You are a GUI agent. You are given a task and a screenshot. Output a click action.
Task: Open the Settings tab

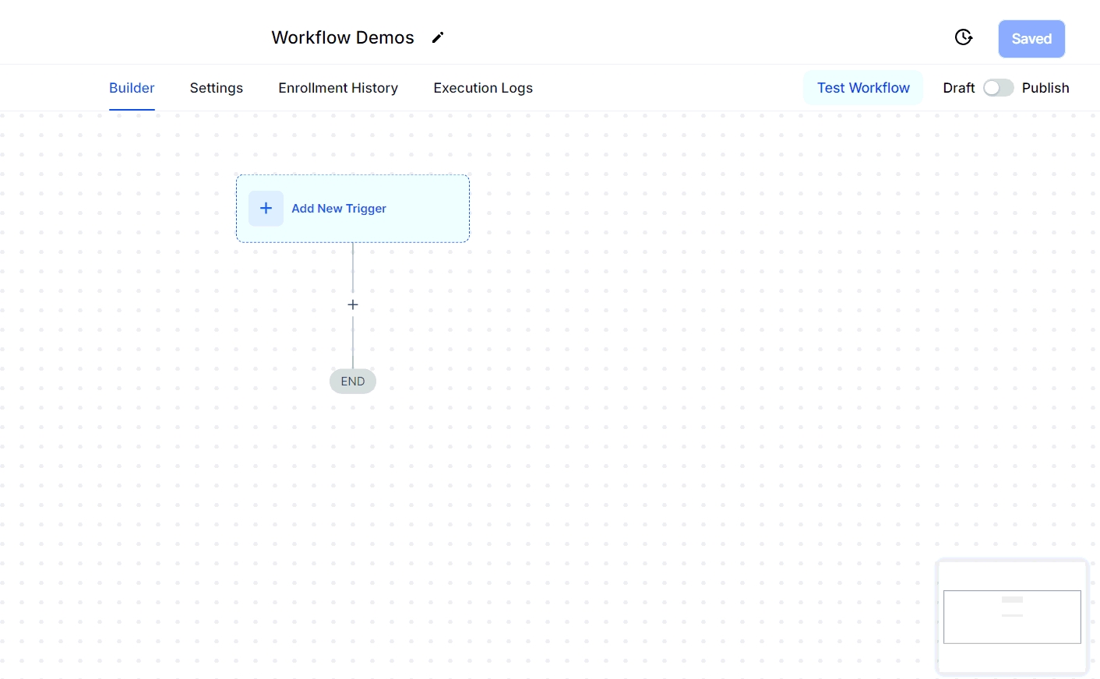tap(217, 88)
